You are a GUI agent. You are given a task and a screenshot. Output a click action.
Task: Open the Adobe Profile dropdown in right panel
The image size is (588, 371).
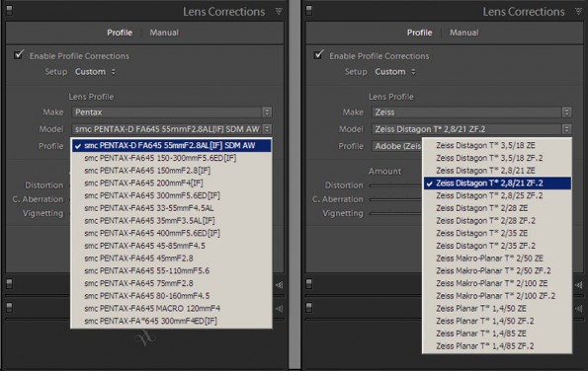pos(397,146)
